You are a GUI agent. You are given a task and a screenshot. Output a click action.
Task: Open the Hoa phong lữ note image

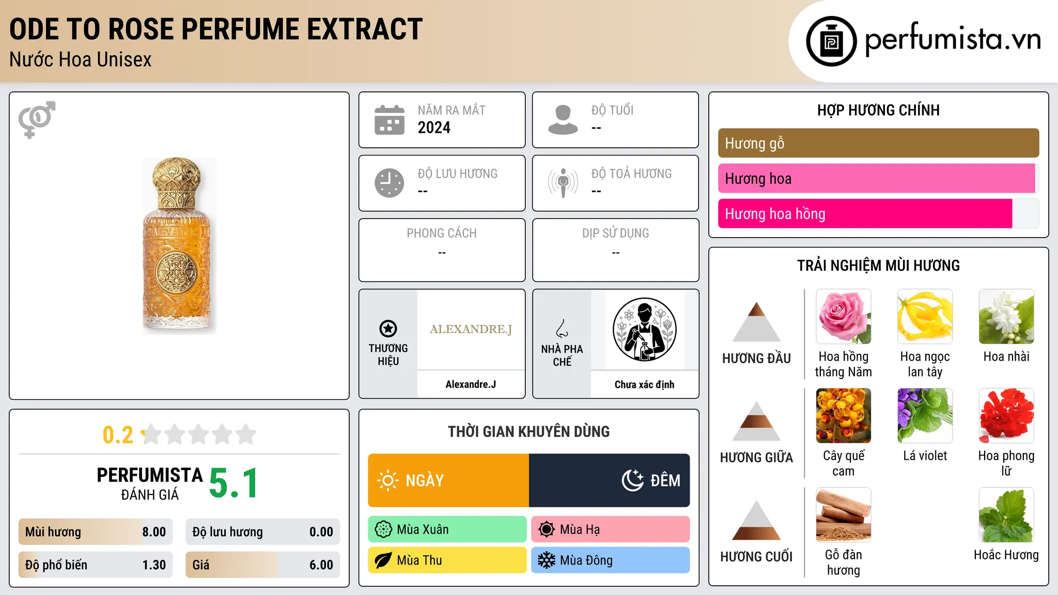click(x=1006, y=416)
